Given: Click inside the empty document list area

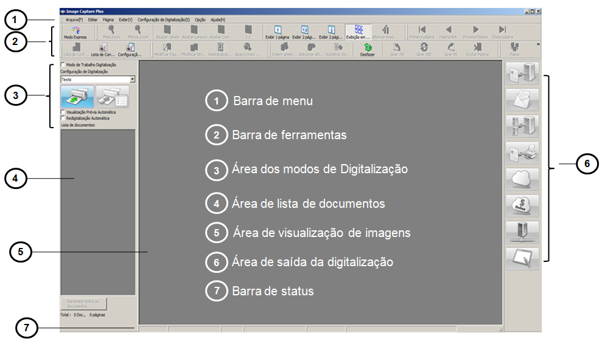Looking at the screenshot, I should (97, 213).
